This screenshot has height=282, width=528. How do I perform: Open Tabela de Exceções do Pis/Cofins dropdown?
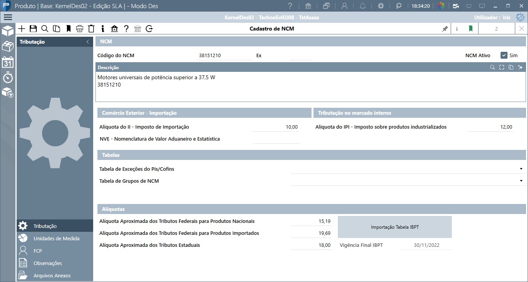pos(521,169)
